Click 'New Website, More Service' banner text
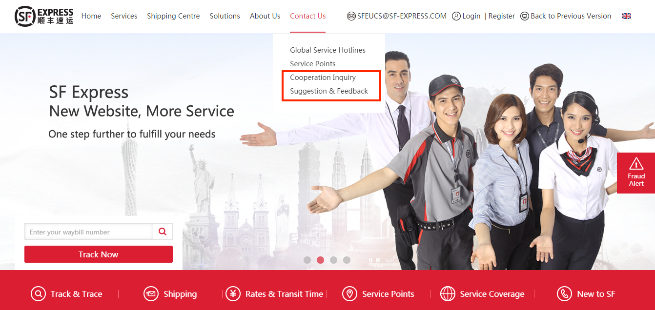Image resolution: width=655 pixels, height=310 pixels. pyautogui.click(x=142, y=111)
